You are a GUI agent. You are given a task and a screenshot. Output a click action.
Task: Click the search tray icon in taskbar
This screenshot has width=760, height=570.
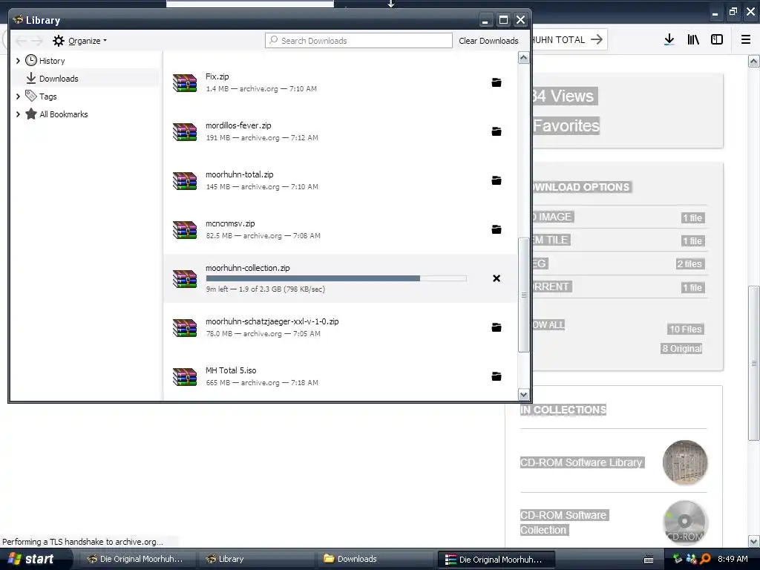tap(706, 559)
